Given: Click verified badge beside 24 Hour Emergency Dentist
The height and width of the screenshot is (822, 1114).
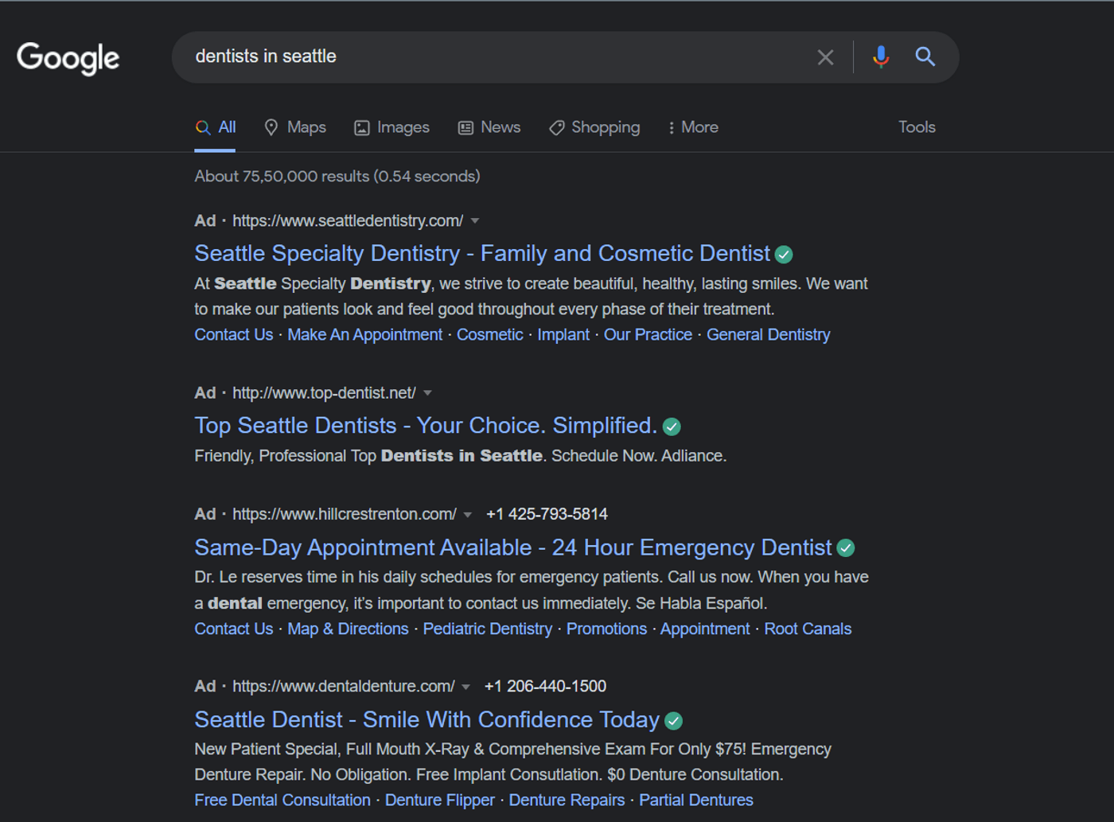Looking at the screenshot, I should [846, 548].
